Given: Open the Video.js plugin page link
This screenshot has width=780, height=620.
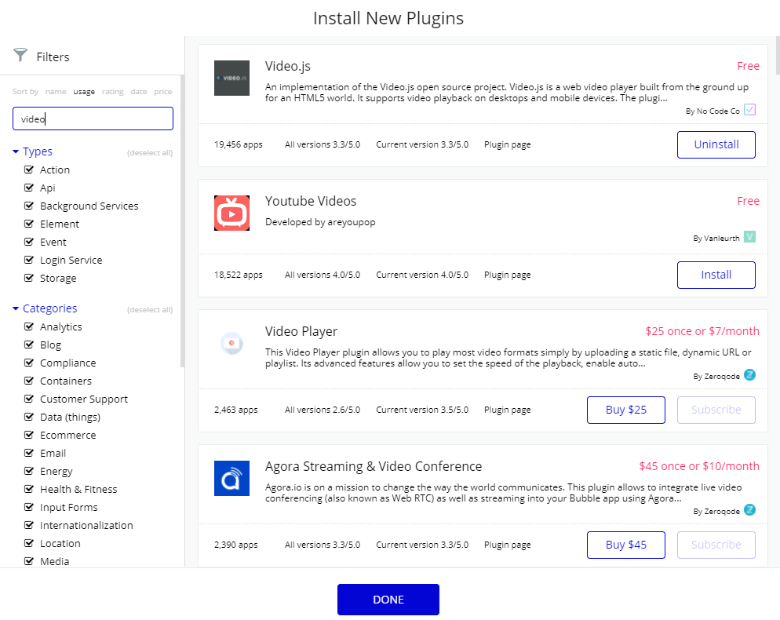Looking at the screenshot, I should coord(508,145).
